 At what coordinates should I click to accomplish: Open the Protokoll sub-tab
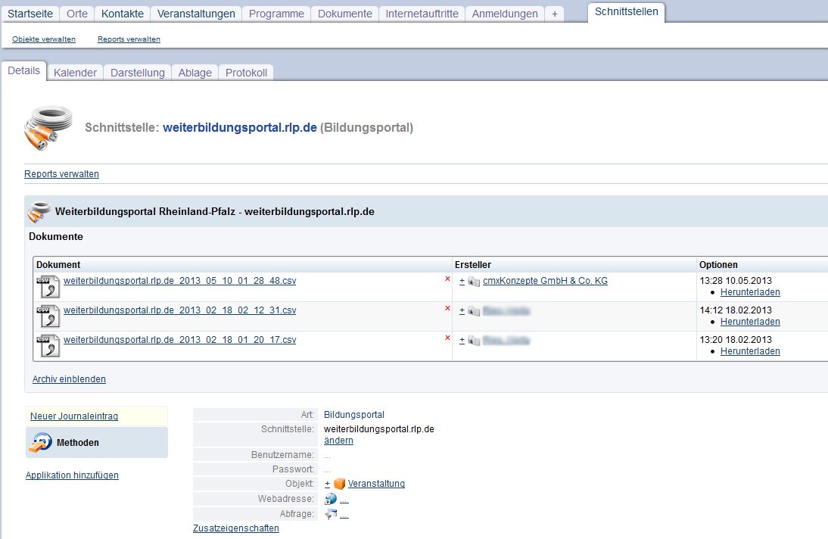246,73
